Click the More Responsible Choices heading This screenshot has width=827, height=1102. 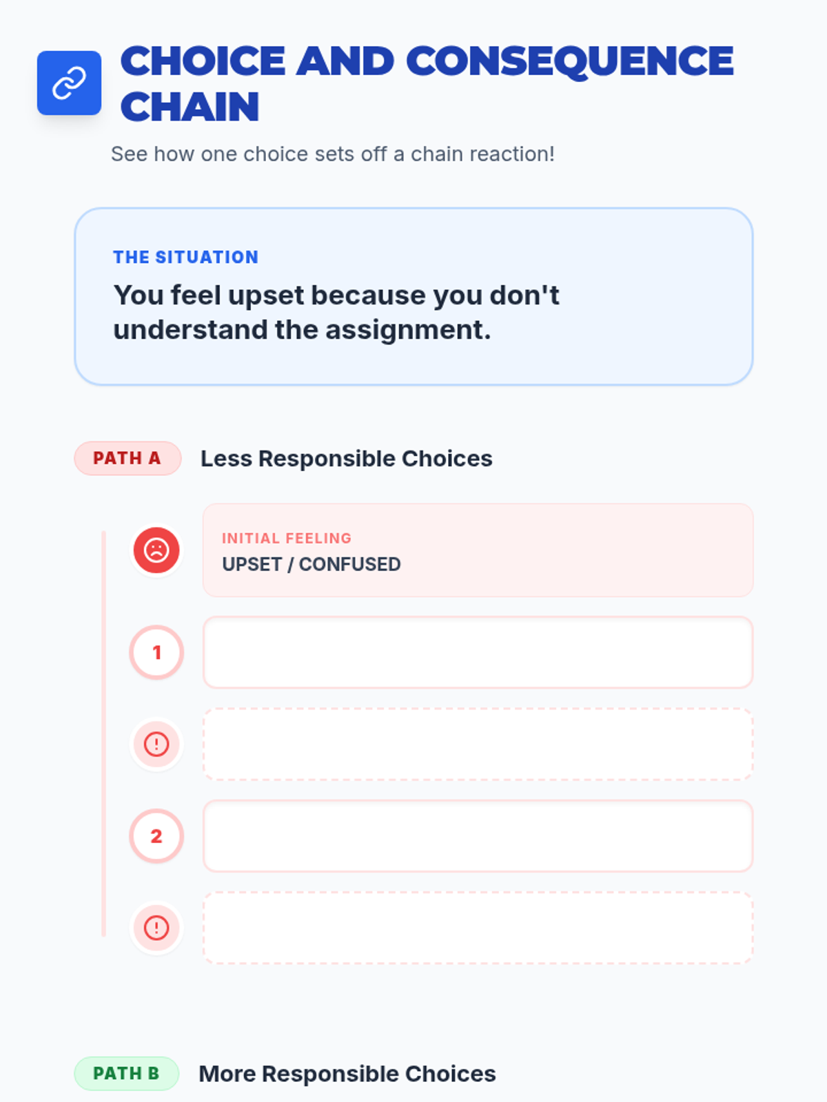coord(347,1074)
